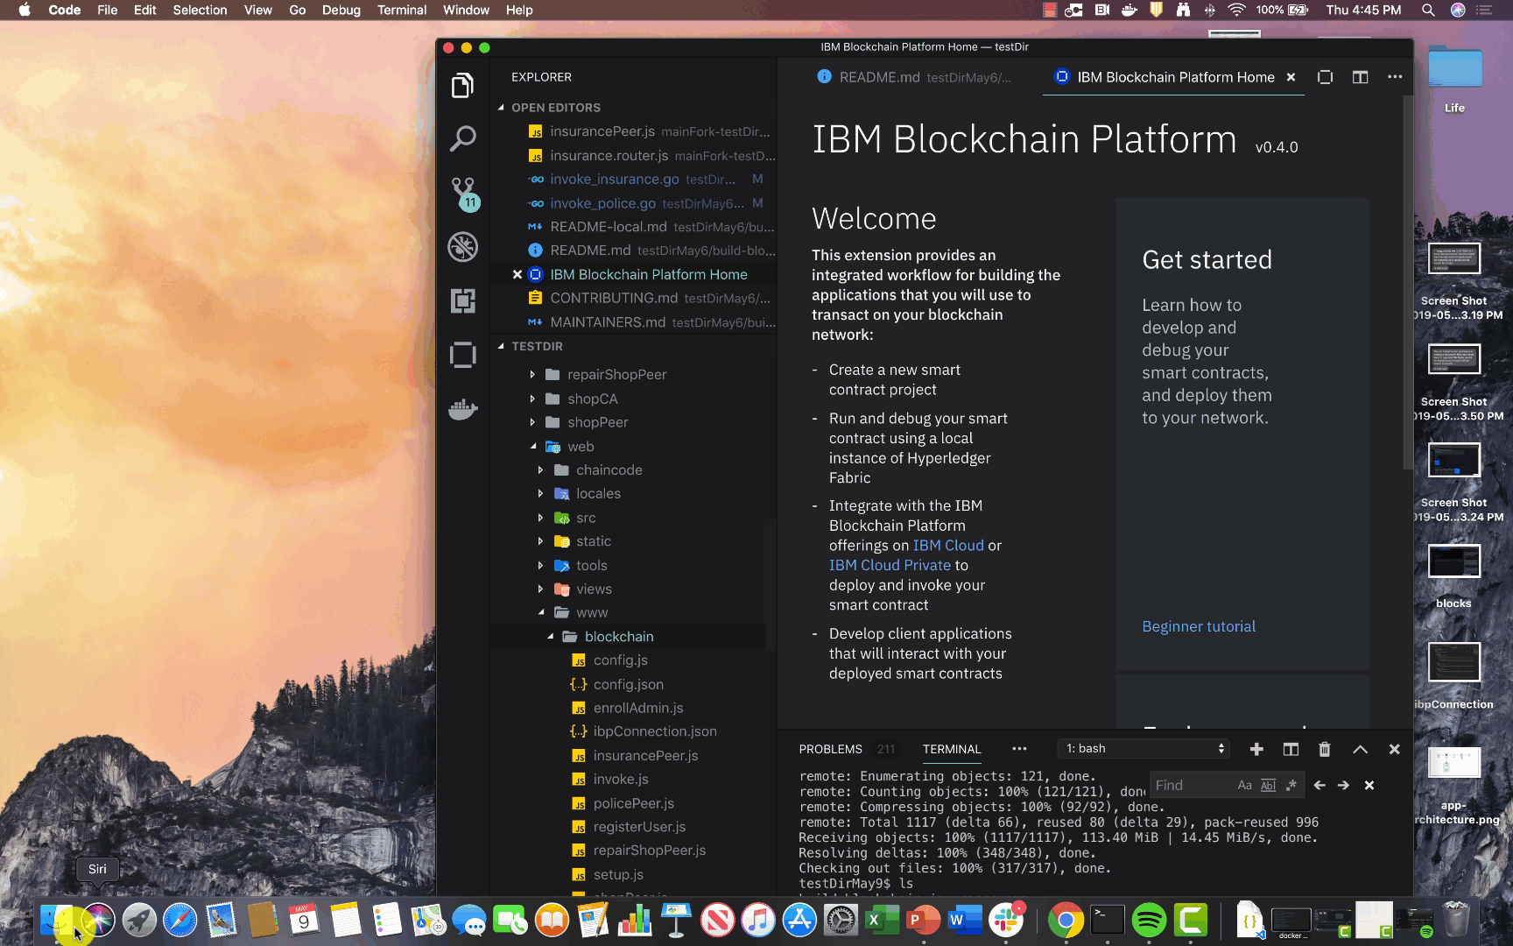Toggle Match Whole Word in terminal find

click(x=1268, y=785)
